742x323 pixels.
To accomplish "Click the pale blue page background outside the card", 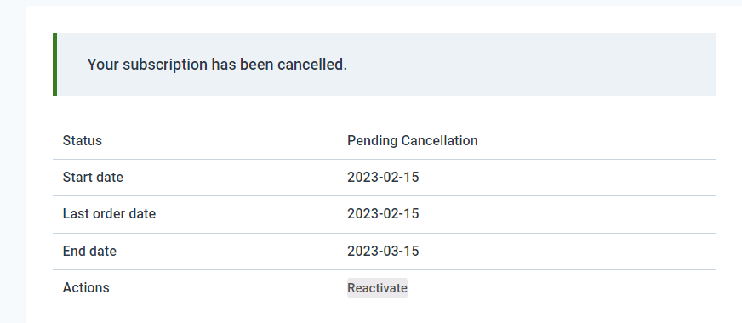I will pos(12,190).
